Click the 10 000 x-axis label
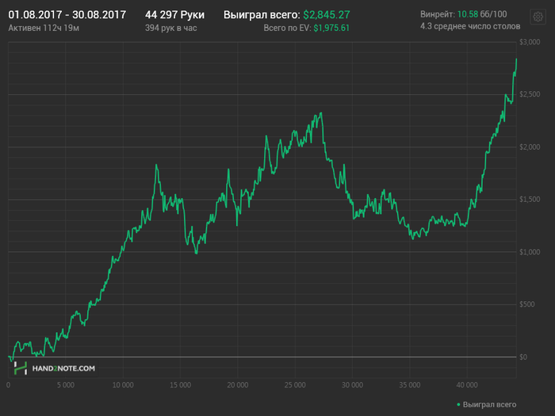This screenshot has height=416, width=555. click(123, 385)
